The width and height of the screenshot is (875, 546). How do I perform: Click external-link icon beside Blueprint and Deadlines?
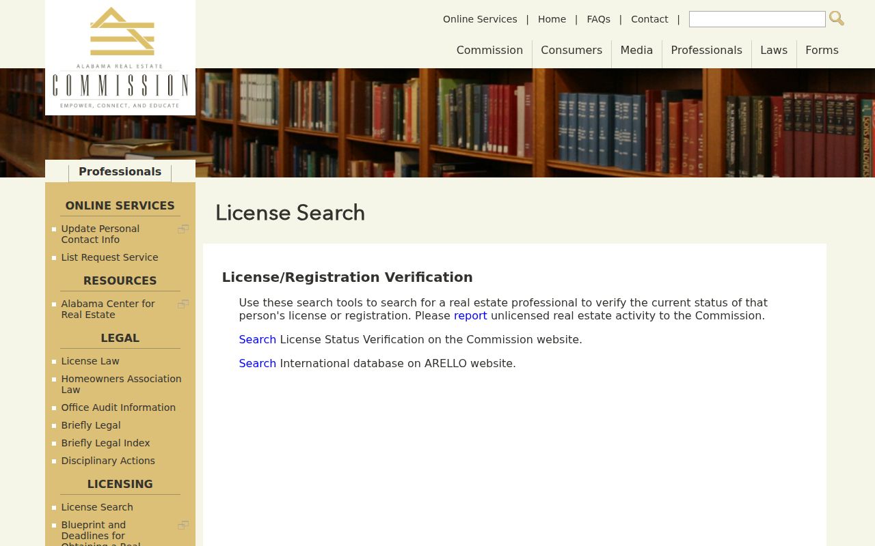(183, 525)
